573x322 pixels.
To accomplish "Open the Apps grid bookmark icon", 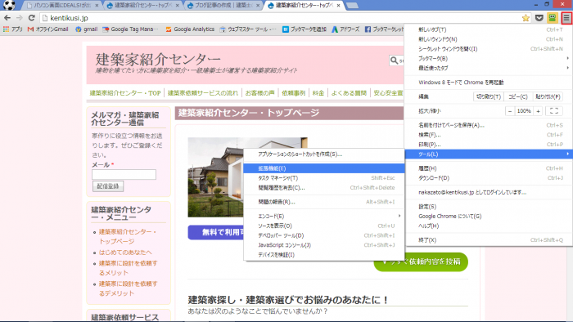I will [7, 29].
